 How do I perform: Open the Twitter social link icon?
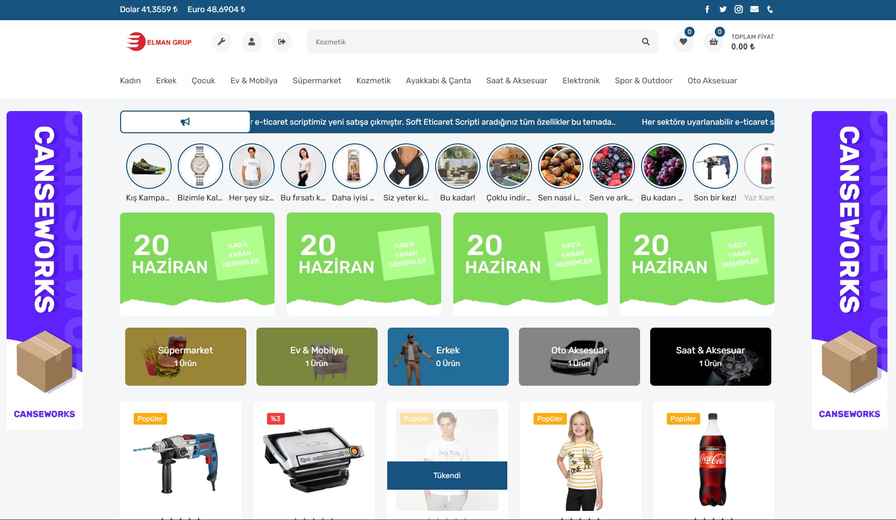coord(723,9)
